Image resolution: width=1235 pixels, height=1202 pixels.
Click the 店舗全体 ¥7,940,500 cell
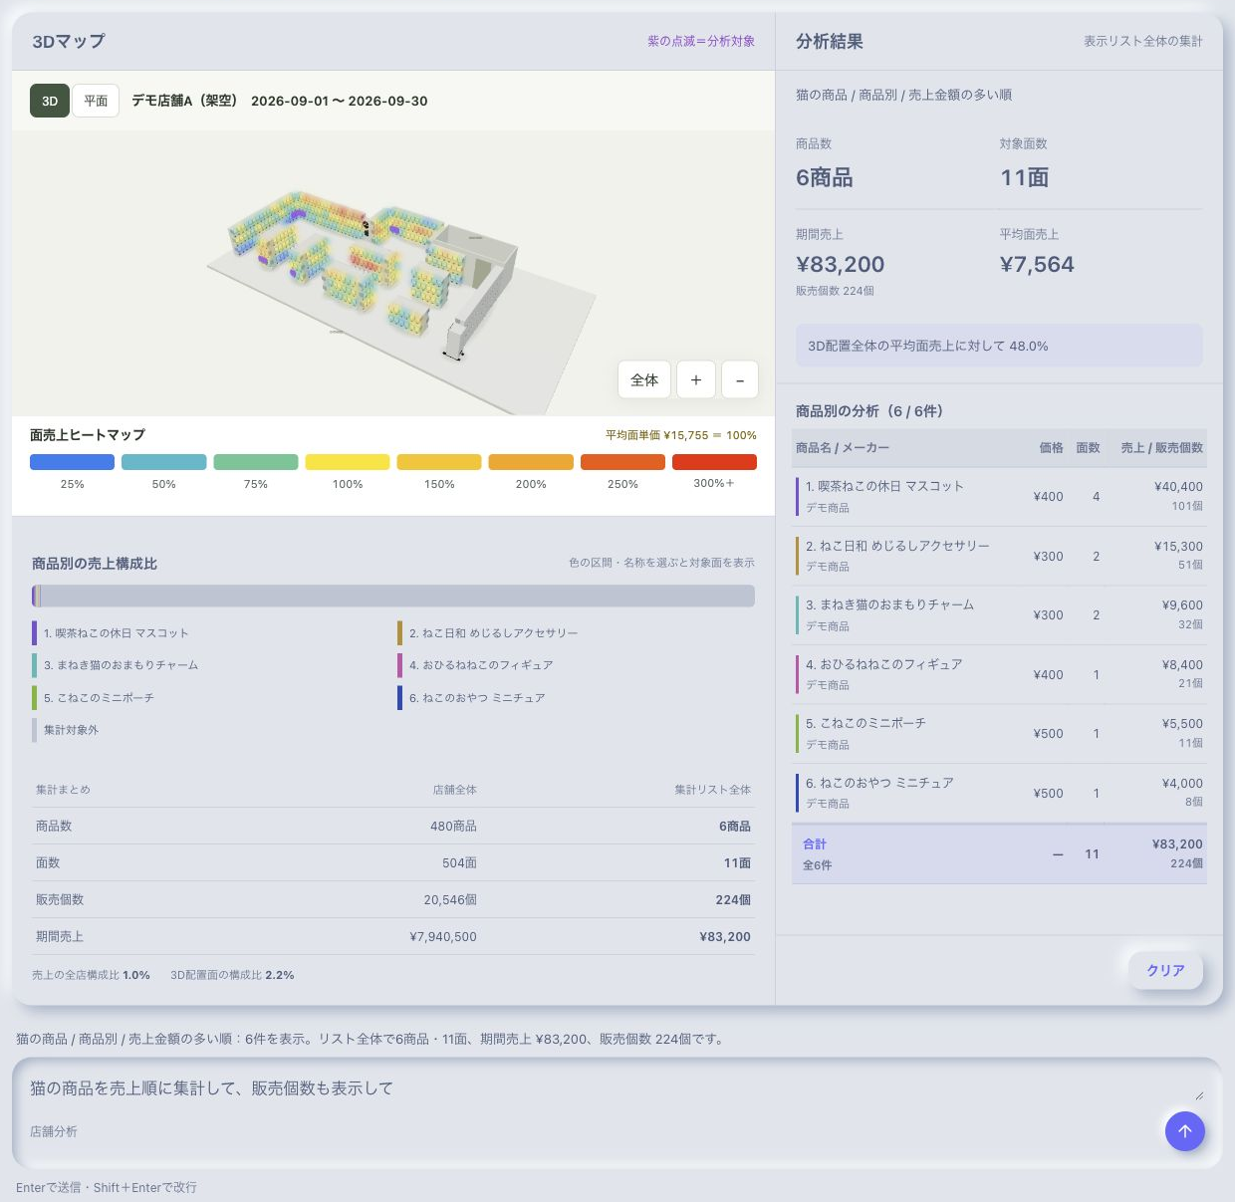[443, 937]
